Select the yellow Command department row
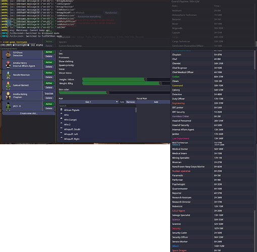The height and width of the screenshot is (252, 257). pyautogui.click(x=213, y=86)
